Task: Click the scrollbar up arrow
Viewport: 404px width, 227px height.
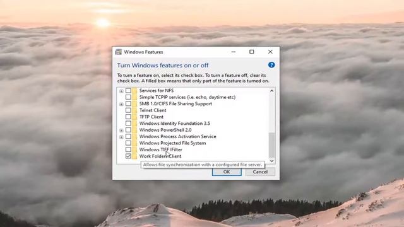Action: [x=272, y=91]
